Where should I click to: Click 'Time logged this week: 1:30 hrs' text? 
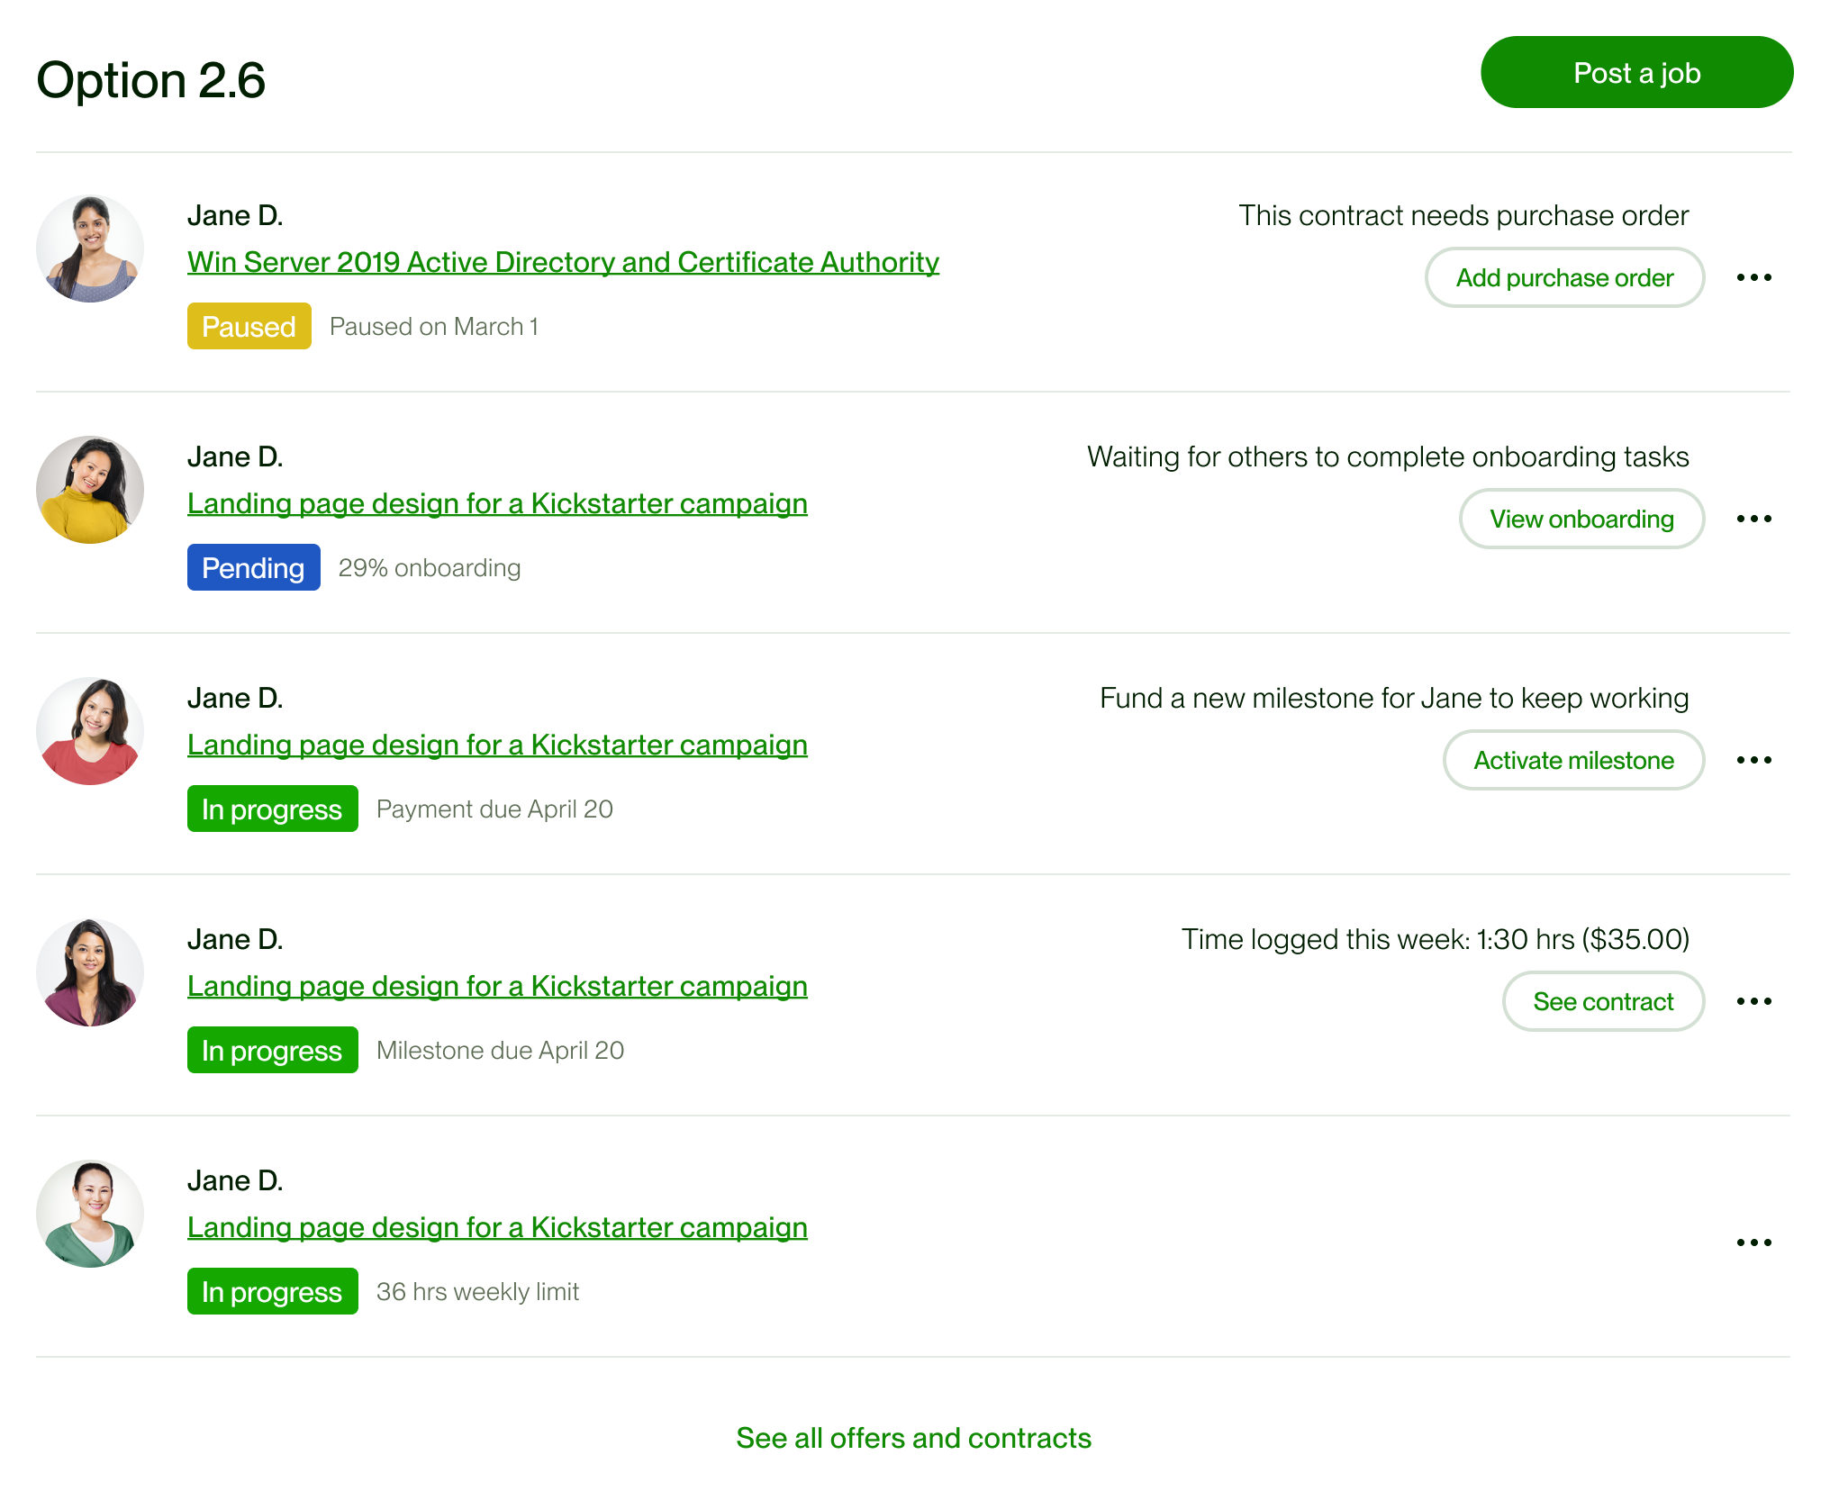tap(1436, 939)
